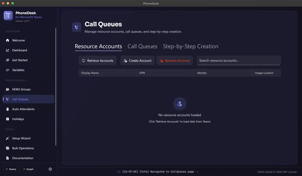Image resolution: width=302 pixels, height=176 pixels.
Task: Click the Holidays calendar icon
Action: 8,119
